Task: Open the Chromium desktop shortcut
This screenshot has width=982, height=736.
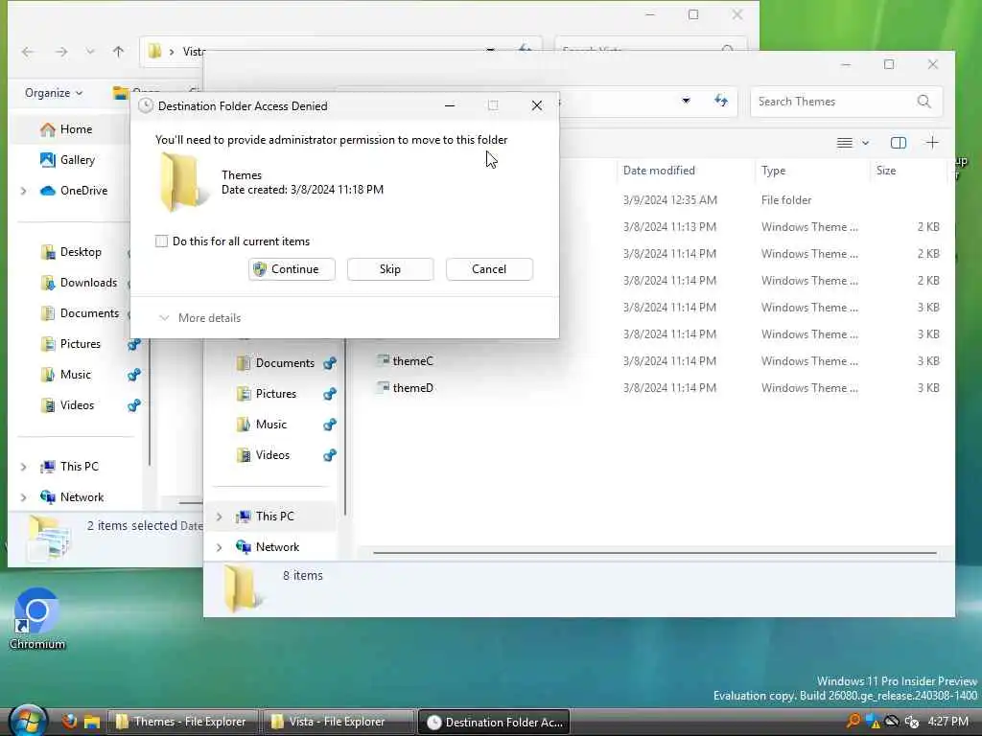Action: [37, 620]
